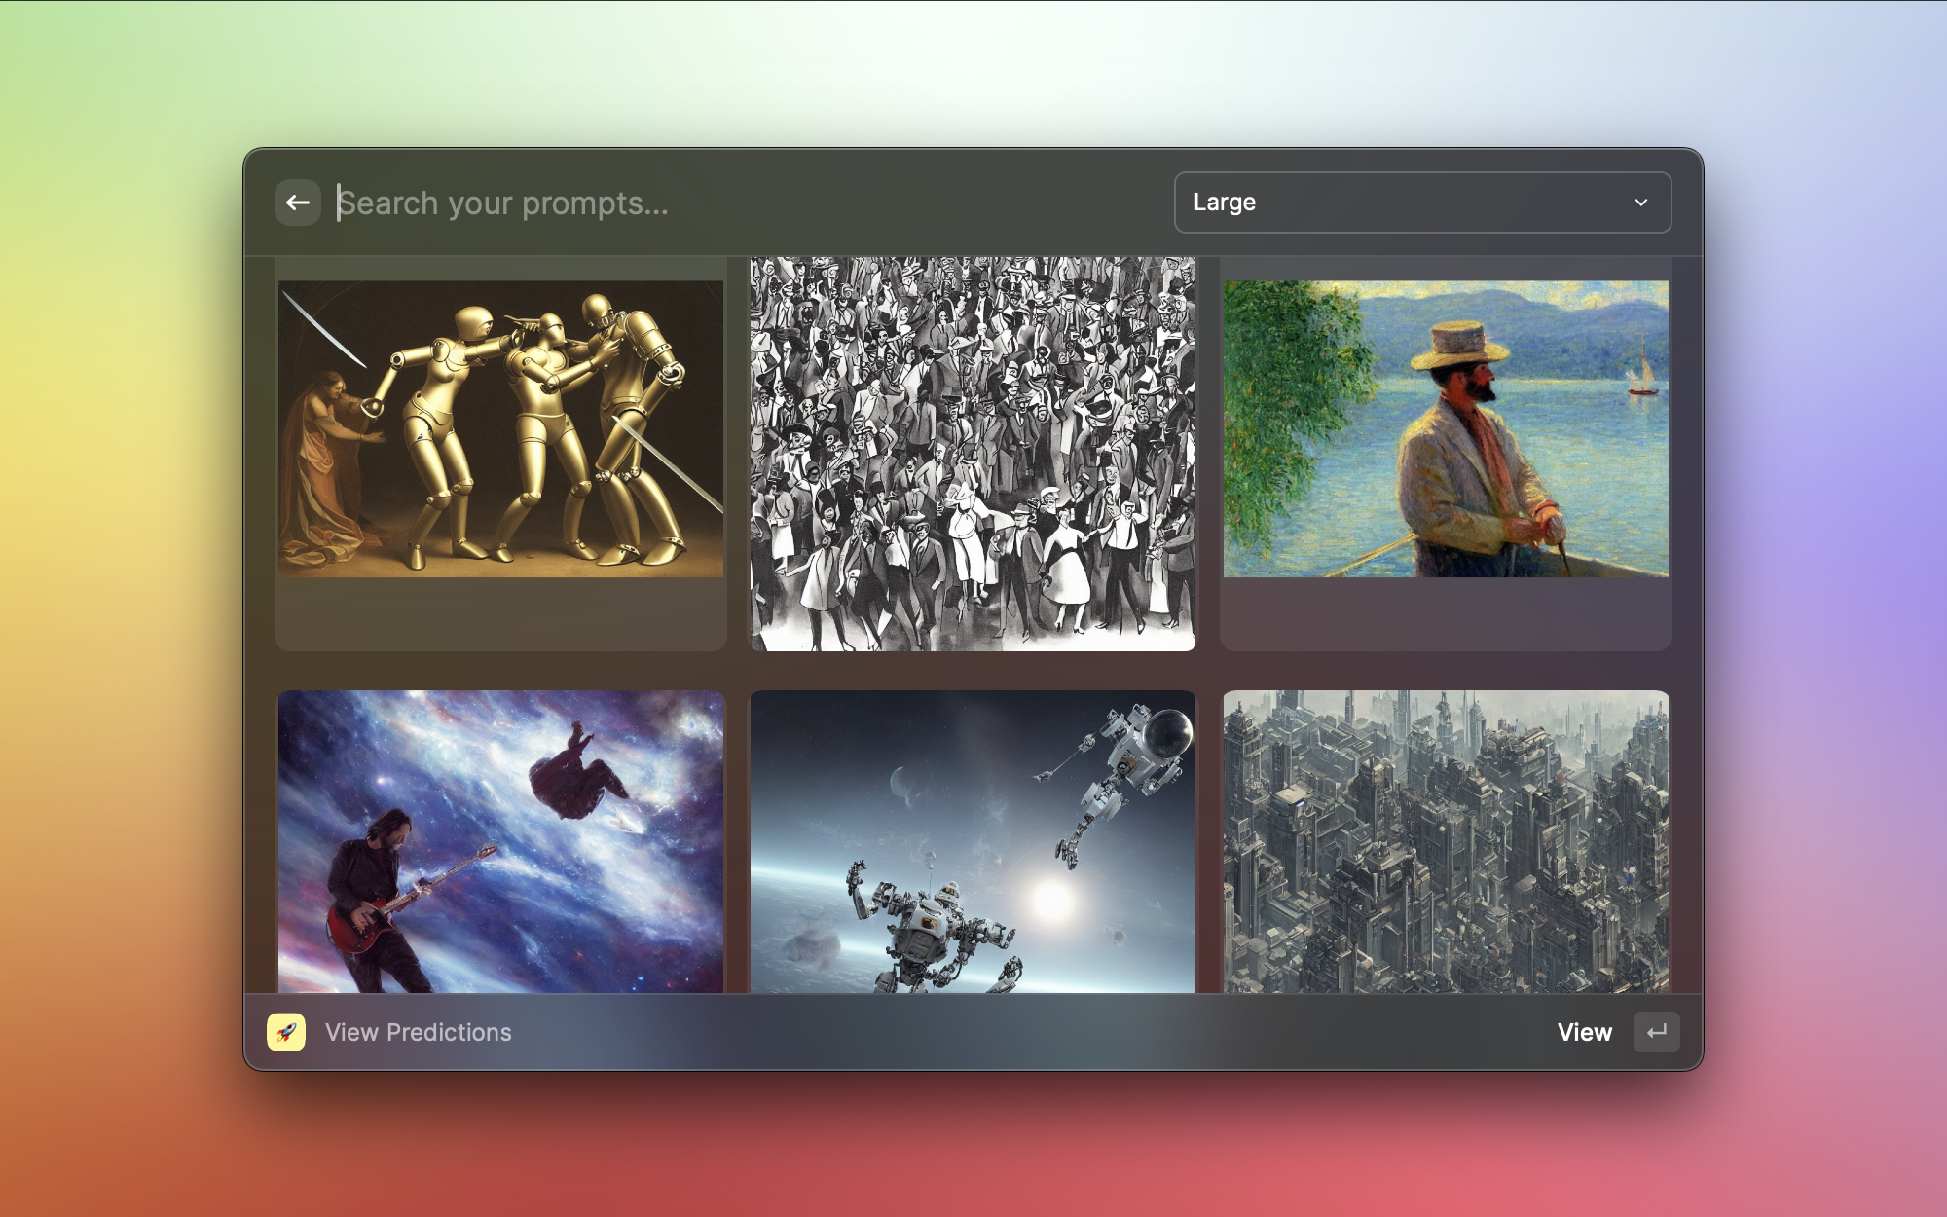Viewport: 1947px width, 1217px height.
Task: Click the chevron in the size dropdown
Action: pyautogui.click(x=1641, y=203)
